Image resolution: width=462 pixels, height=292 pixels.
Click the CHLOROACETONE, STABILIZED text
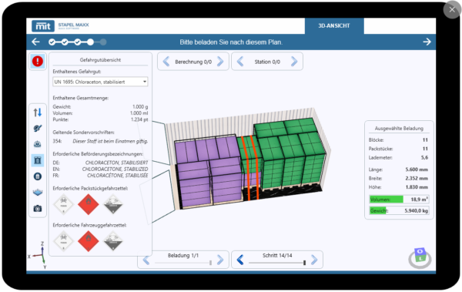115,169
